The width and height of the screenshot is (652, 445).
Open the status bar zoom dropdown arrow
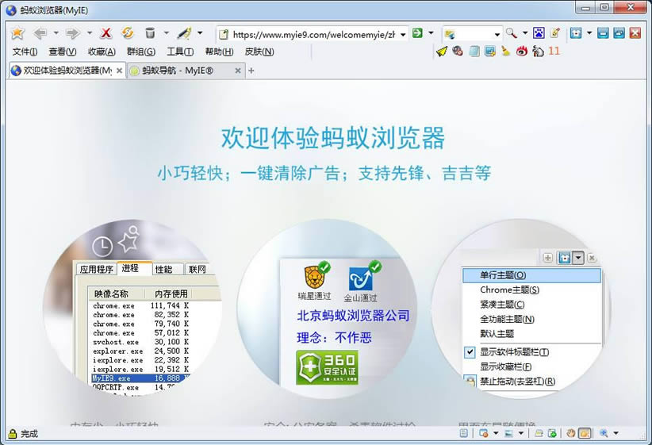tap(616, 433)
